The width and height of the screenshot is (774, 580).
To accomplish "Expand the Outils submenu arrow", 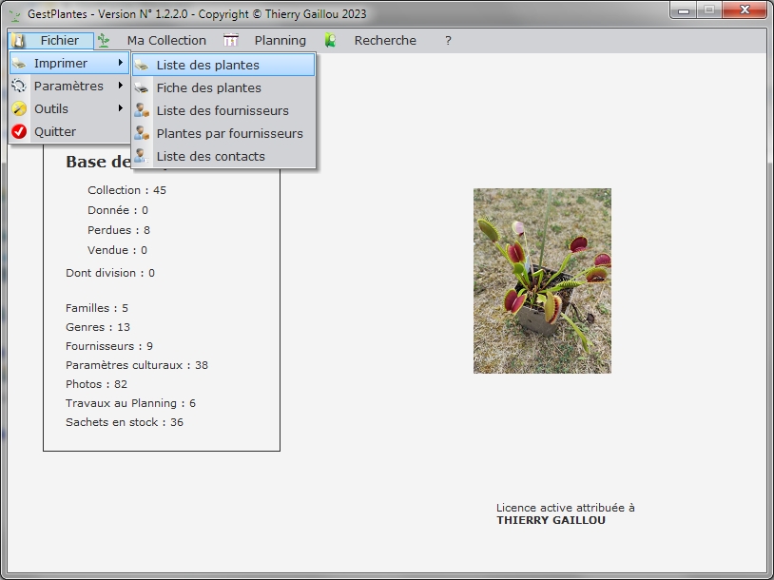I will pos(121,108).
